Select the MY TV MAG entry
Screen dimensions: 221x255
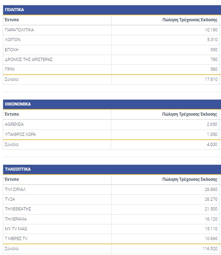pyautogui.click(x=16, y=229)
